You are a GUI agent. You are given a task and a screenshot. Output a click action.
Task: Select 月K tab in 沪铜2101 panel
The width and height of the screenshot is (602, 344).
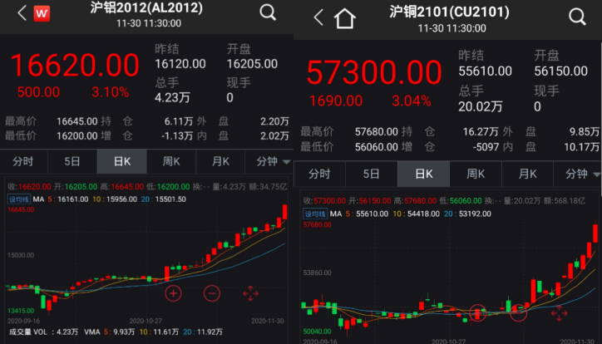527,174
